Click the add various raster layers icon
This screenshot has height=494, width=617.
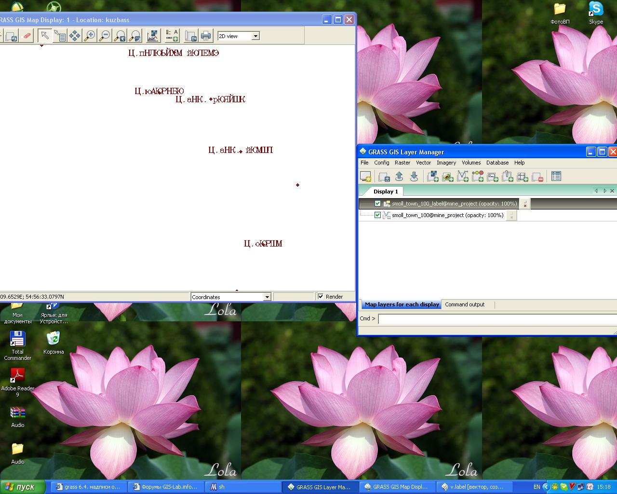448,177
